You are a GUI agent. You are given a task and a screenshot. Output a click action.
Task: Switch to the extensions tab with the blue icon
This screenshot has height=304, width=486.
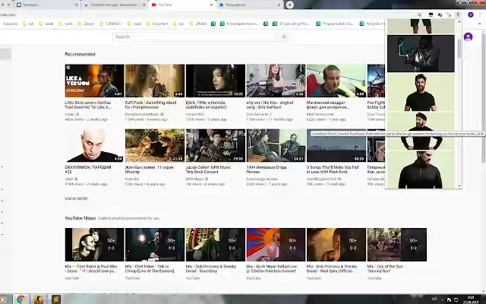pyautogui.click(x=250, y=5)
